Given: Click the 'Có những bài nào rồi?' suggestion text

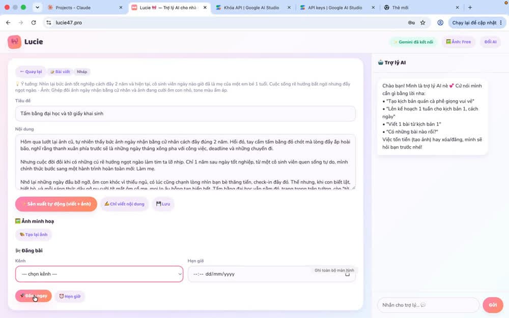Looking at the screenshot, I should pos(412,132).
